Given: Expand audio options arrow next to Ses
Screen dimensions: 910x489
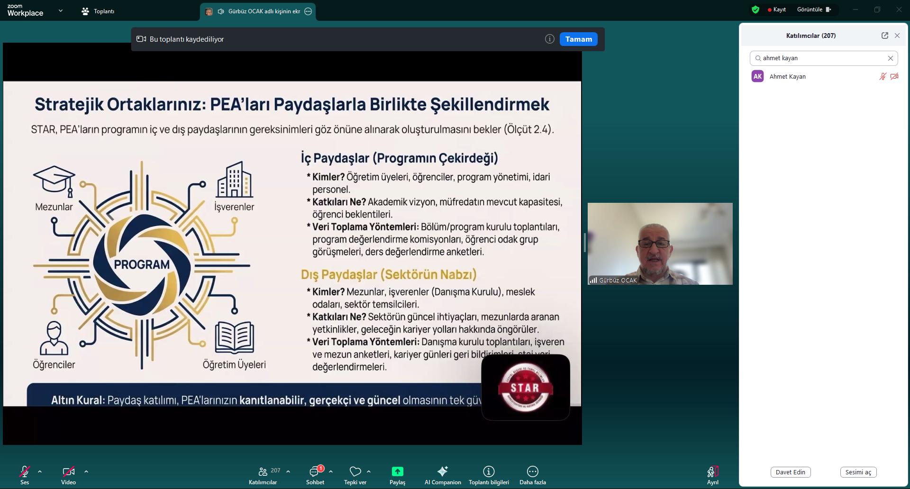Looking at the screenshot, I should [40, 471].
